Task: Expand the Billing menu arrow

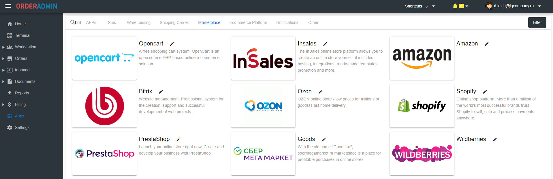Action: [x=3, y=104]
